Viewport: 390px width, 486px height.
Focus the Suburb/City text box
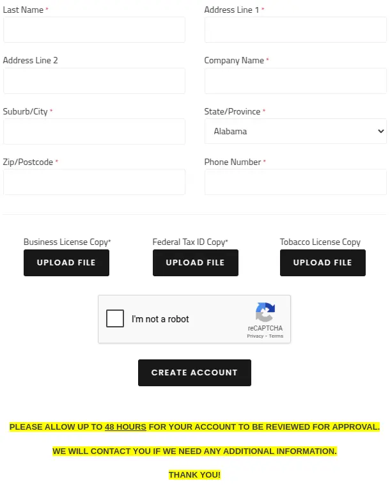click(x=94, y=132)
